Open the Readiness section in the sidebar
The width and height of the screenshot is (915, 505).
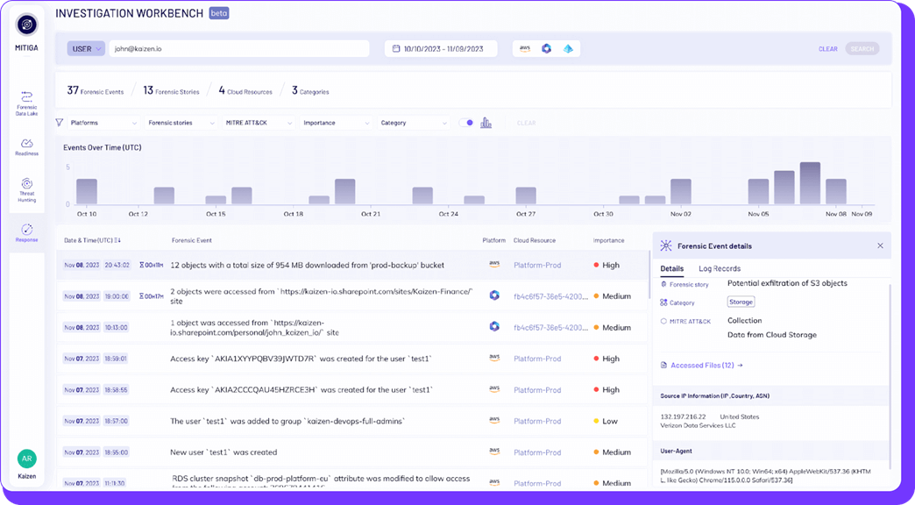pyautogui.click(x=26, y=147)
